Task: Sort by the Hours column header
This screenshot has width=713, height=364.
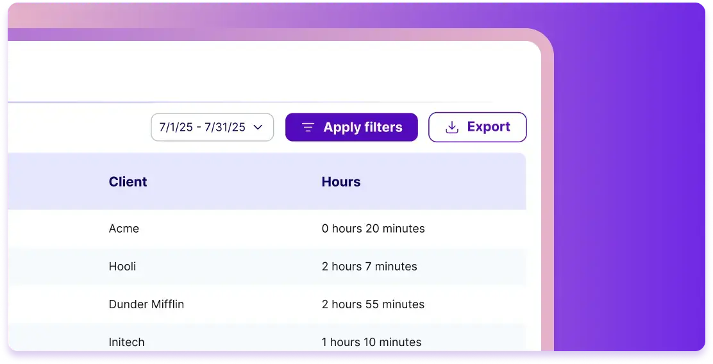Action: (x=341, y=182)
